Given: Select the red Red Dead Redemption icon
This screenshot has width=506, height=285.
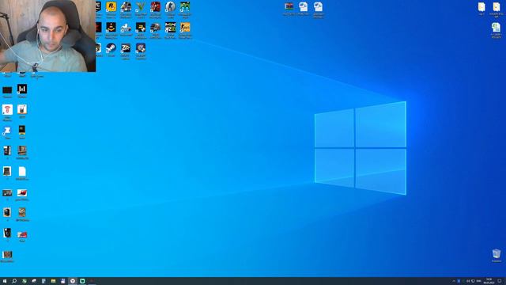Looking at the screenshot, I should [x=156, y=7].
